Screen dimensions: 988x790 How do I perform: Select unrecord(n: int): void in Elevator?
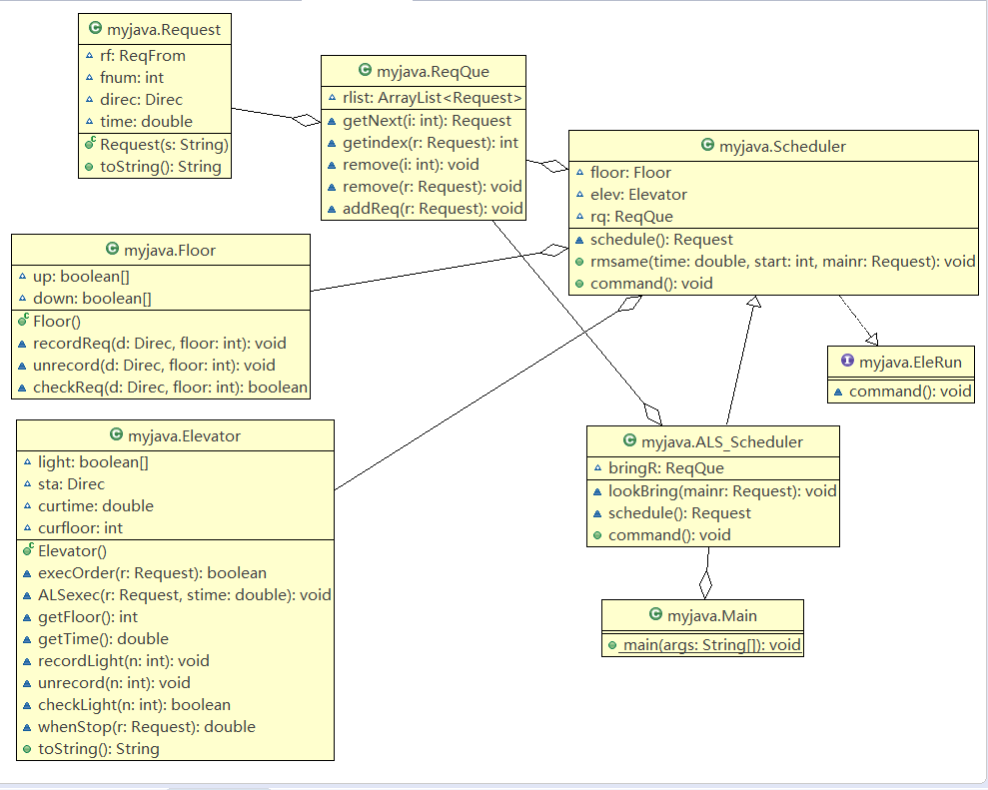[x=114, y=683]
